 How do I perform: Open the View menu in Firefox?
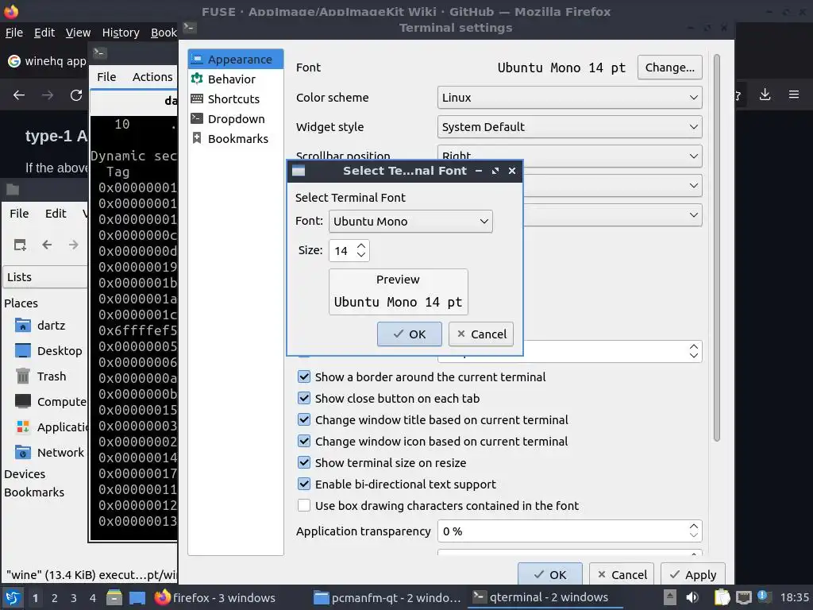coord(78,33)
